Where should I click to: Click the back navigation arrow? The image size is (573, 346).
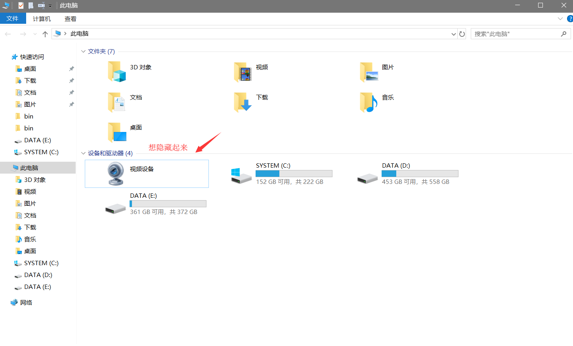click(8, 34)
